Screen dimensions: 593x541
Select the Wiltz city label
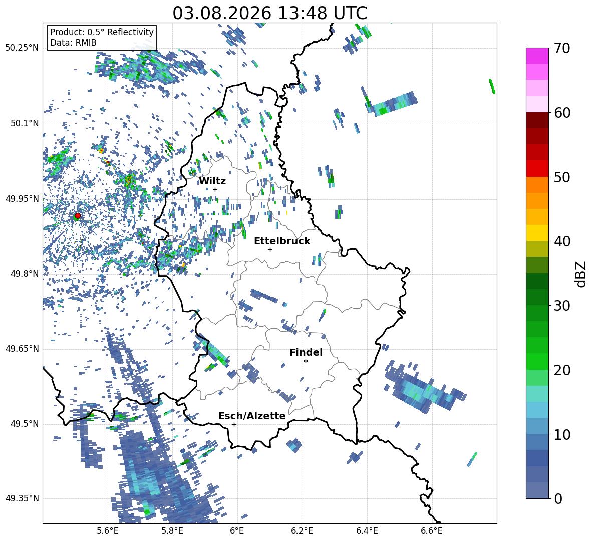tap(212, 181)
